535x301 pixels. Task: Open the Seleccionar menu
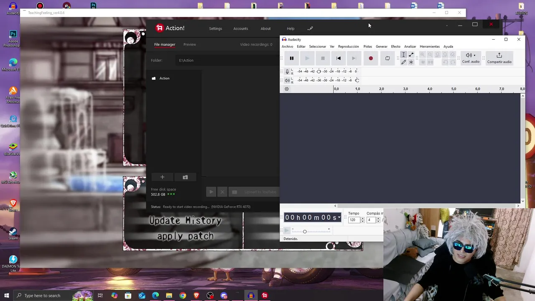[x=318, y=46]
